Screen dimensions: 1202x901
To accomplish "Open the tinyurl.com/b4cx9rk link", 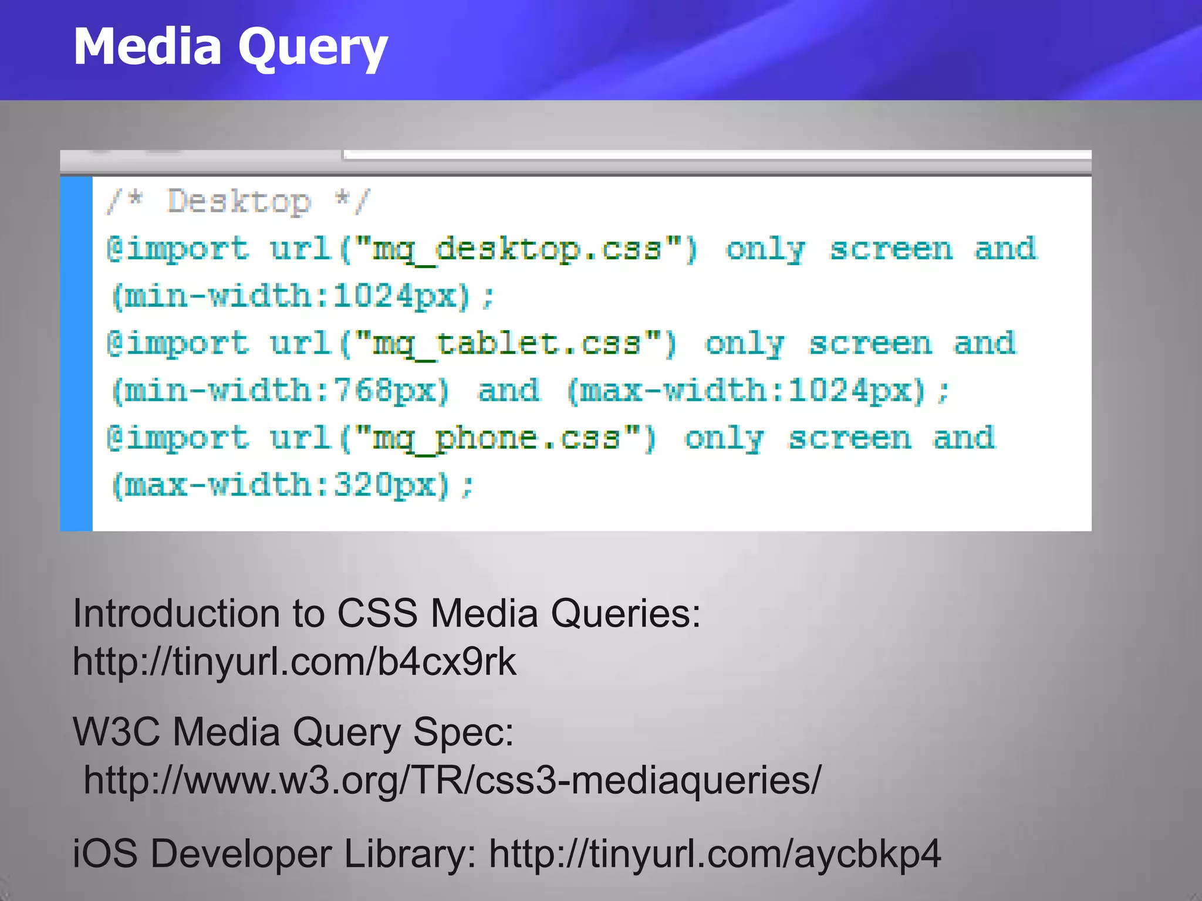I will tap(295, 662).
